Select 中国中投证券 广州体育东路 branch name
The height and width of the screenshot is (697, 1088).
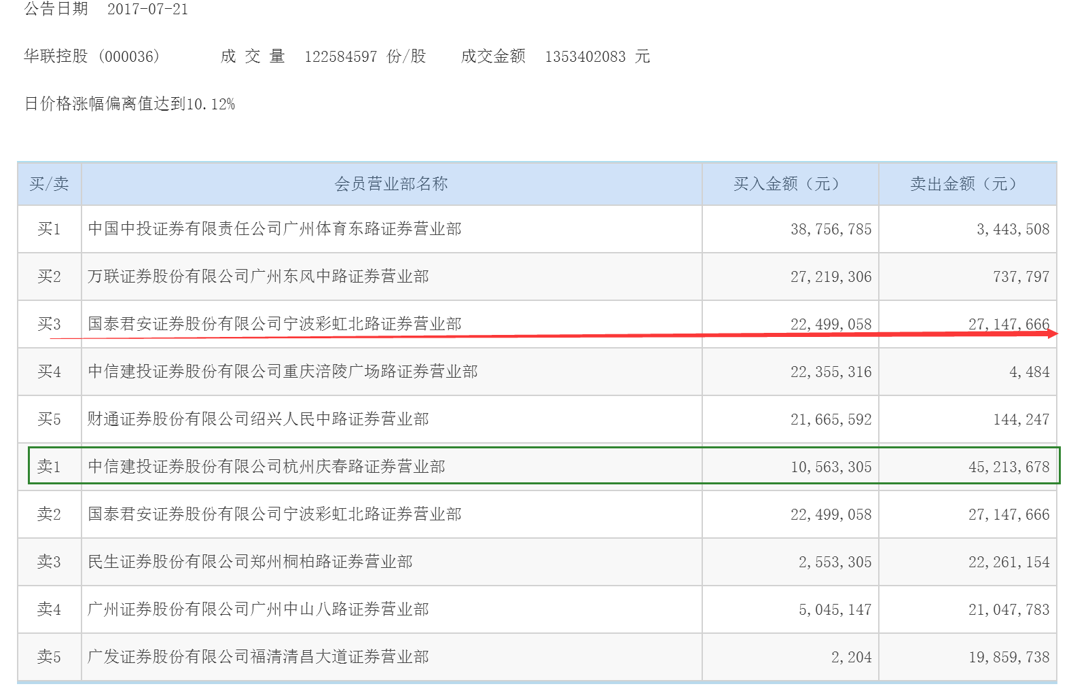(274, 229)
